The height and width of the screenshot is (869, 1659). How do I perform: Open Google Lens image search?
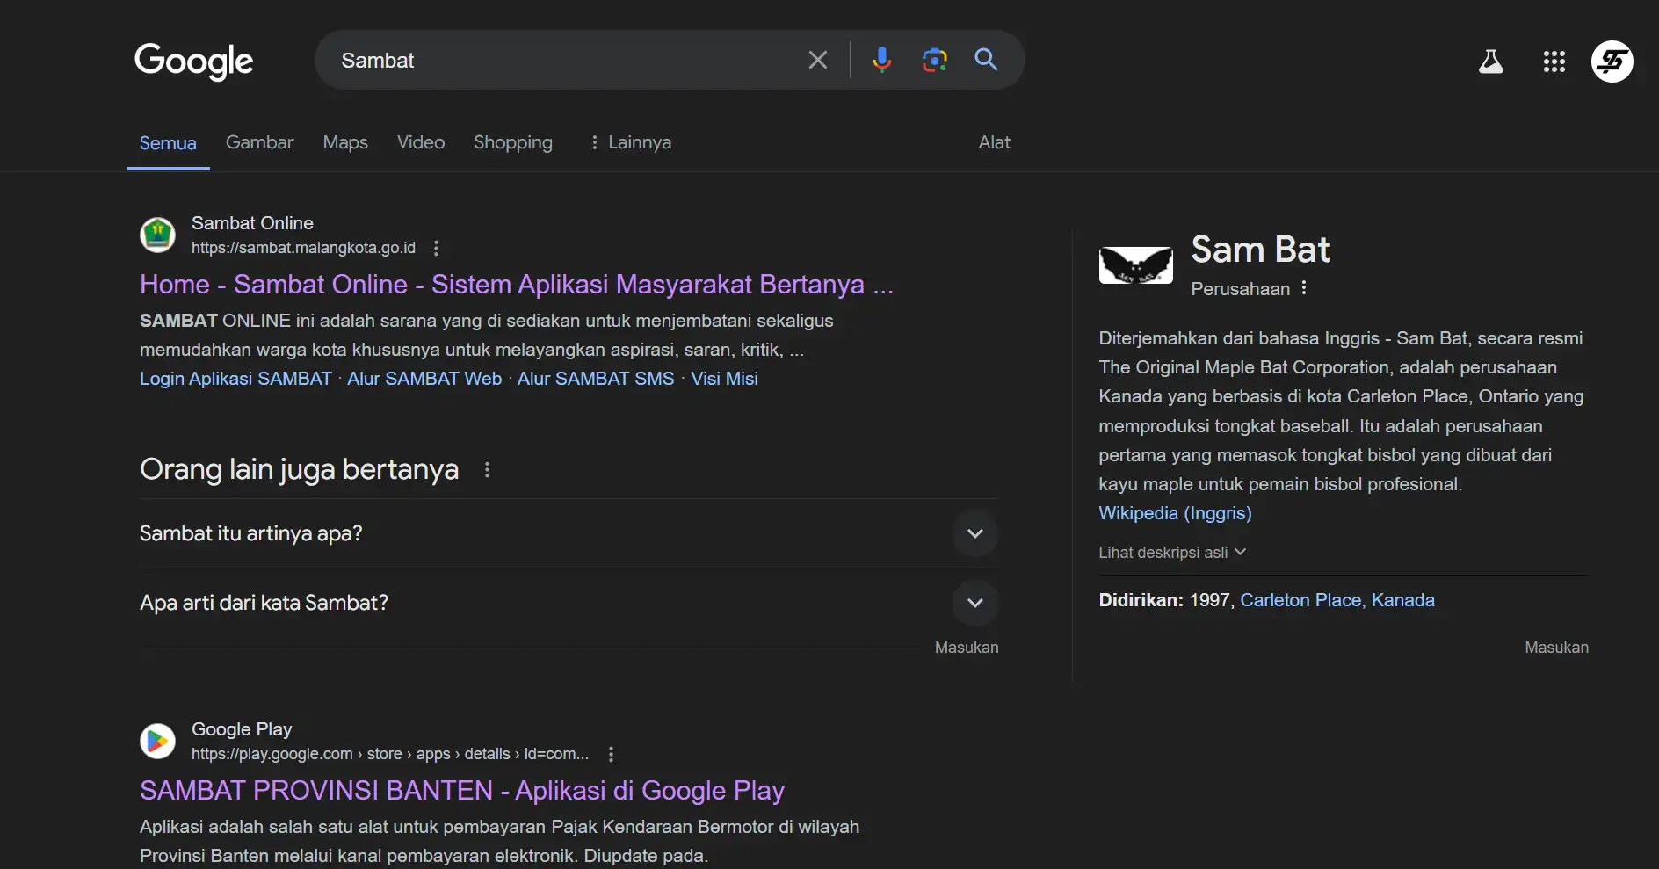click(934, 60)
